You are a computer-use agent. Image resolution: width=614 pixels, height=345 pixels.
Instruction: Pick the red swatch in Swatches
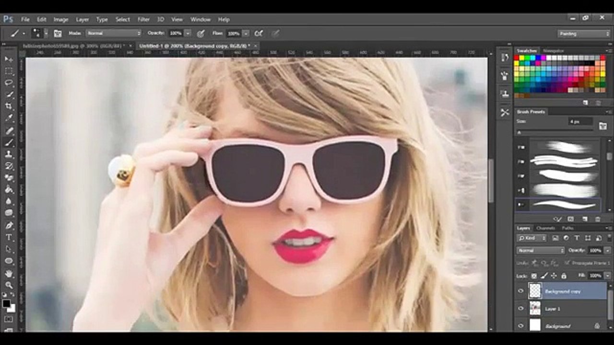517,58
